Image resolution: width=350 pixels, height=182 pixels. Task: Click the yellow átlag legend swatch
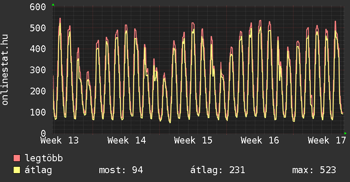[17, 170]
